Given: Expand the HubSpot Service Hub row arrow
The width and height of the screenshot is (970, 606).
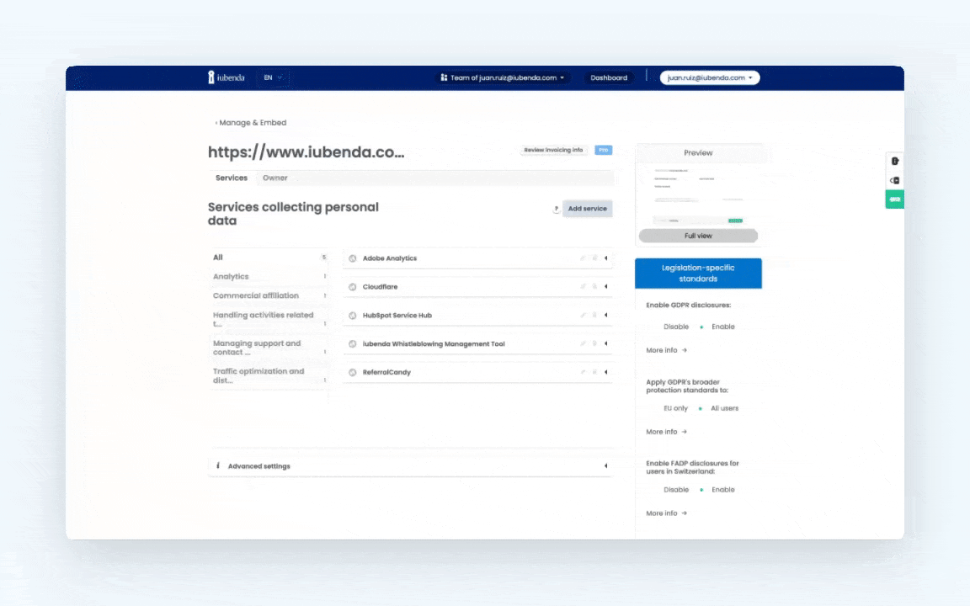Looking at the screenshot, I should (605, 316).
